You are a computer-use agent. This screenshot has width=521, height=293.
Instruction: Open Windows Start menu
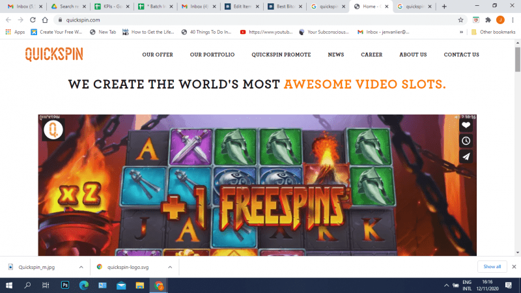point(9,285)
